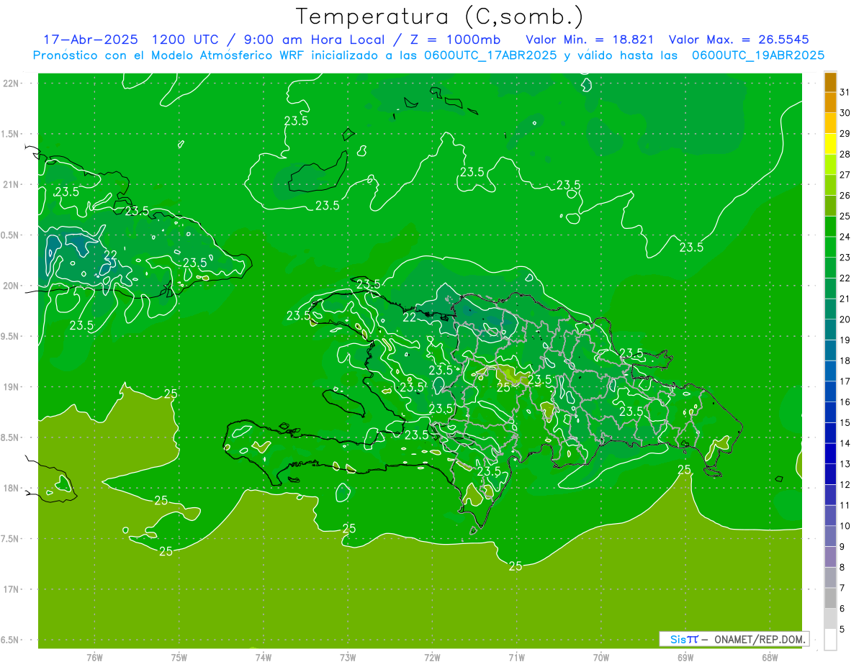Screen dimensions: 864x667
Task: Click the '22' contour label over northern Haiti
Action: (409, 317)
